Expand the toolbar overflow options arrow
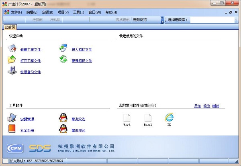 (162, 20)
